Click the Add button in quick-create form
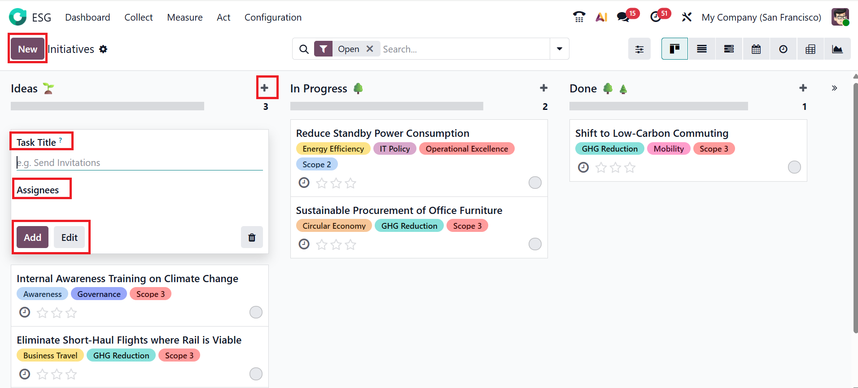This screenshot has width=858, height=388. point(32,237)
